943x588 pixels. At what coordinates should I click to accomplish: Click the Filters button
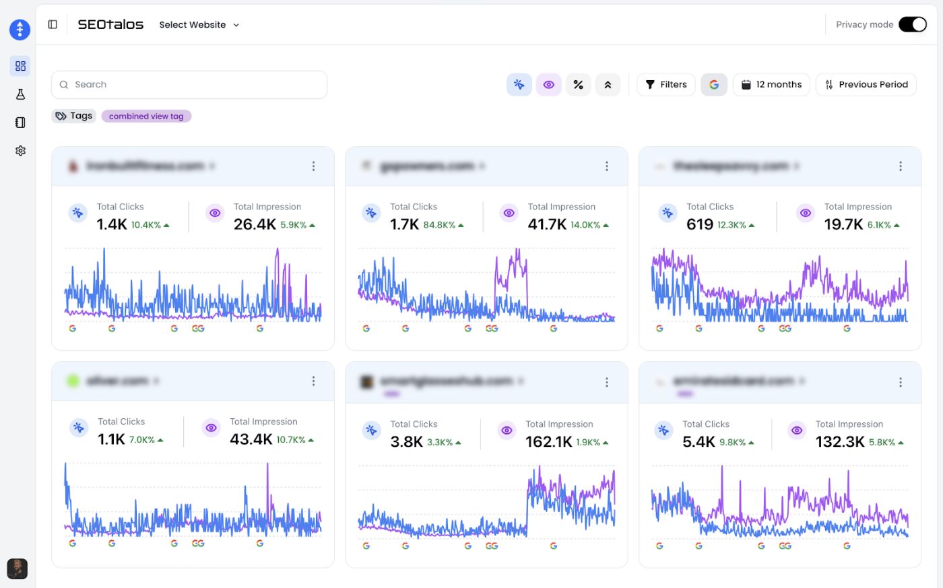click(x=665, y=85)
